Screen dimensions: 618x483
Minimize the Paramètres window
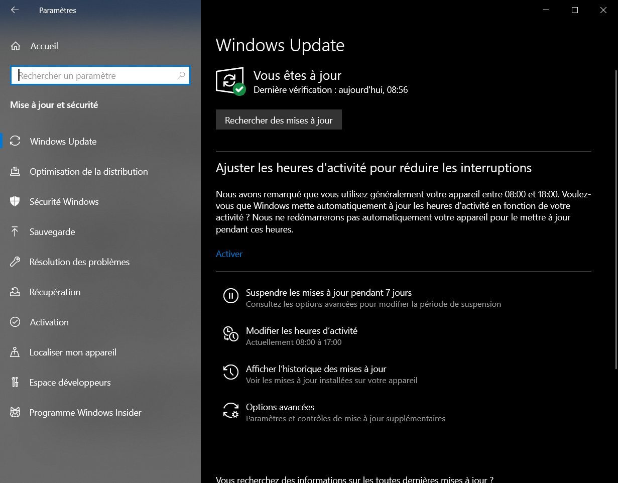point(546,10)
